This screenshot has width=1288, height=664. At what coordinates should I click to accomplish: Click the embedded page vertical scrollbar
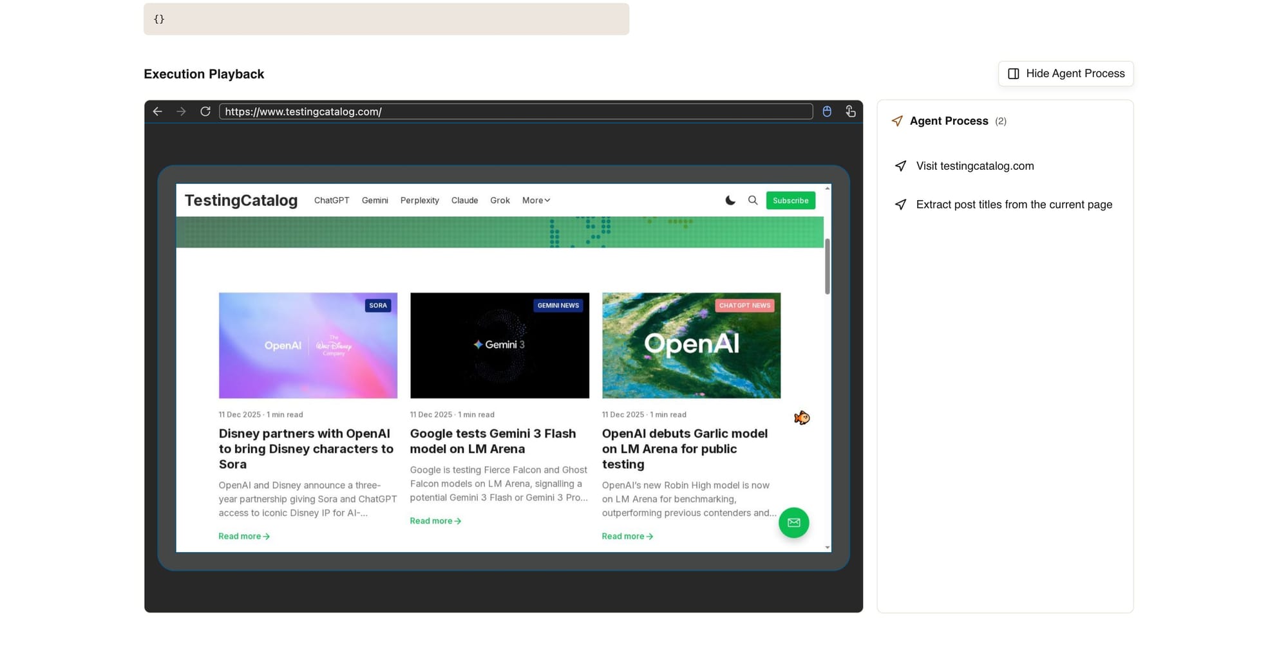coord(828,266)
